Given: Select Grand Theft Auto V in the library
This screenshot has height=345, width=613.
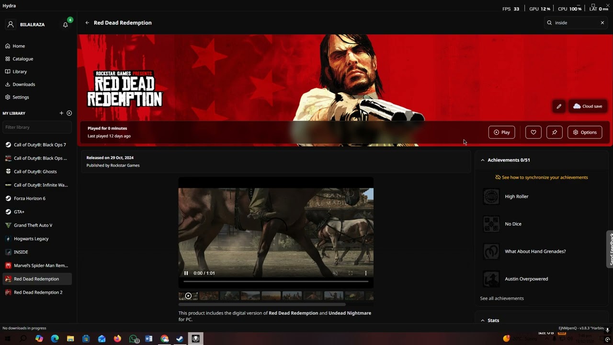Looking at the screenshot, I should (x=37, y=225).
